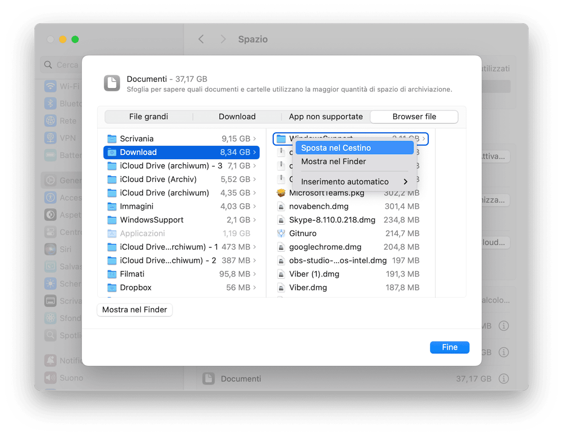Select the googlechrome.dmg file icon
563x436 pixels.
click(x=281, y=247)
